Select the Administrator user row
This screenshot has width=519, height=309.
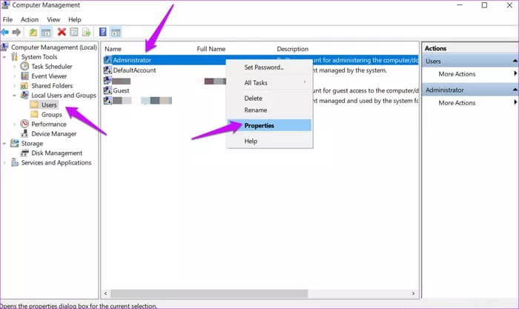click(x=260, y=60)
